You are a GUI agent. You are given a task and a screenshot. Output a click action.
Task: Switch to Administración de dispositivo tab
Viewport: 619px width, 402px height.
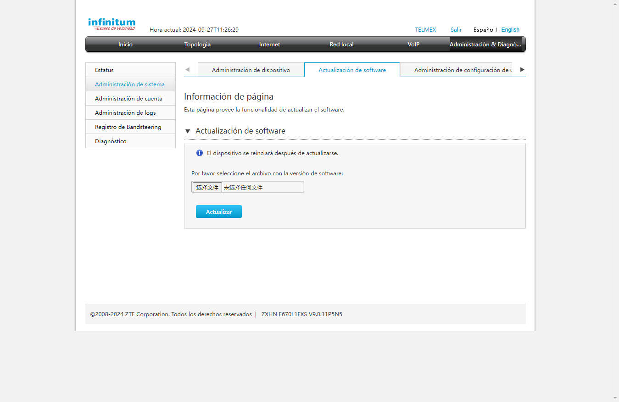251,70
